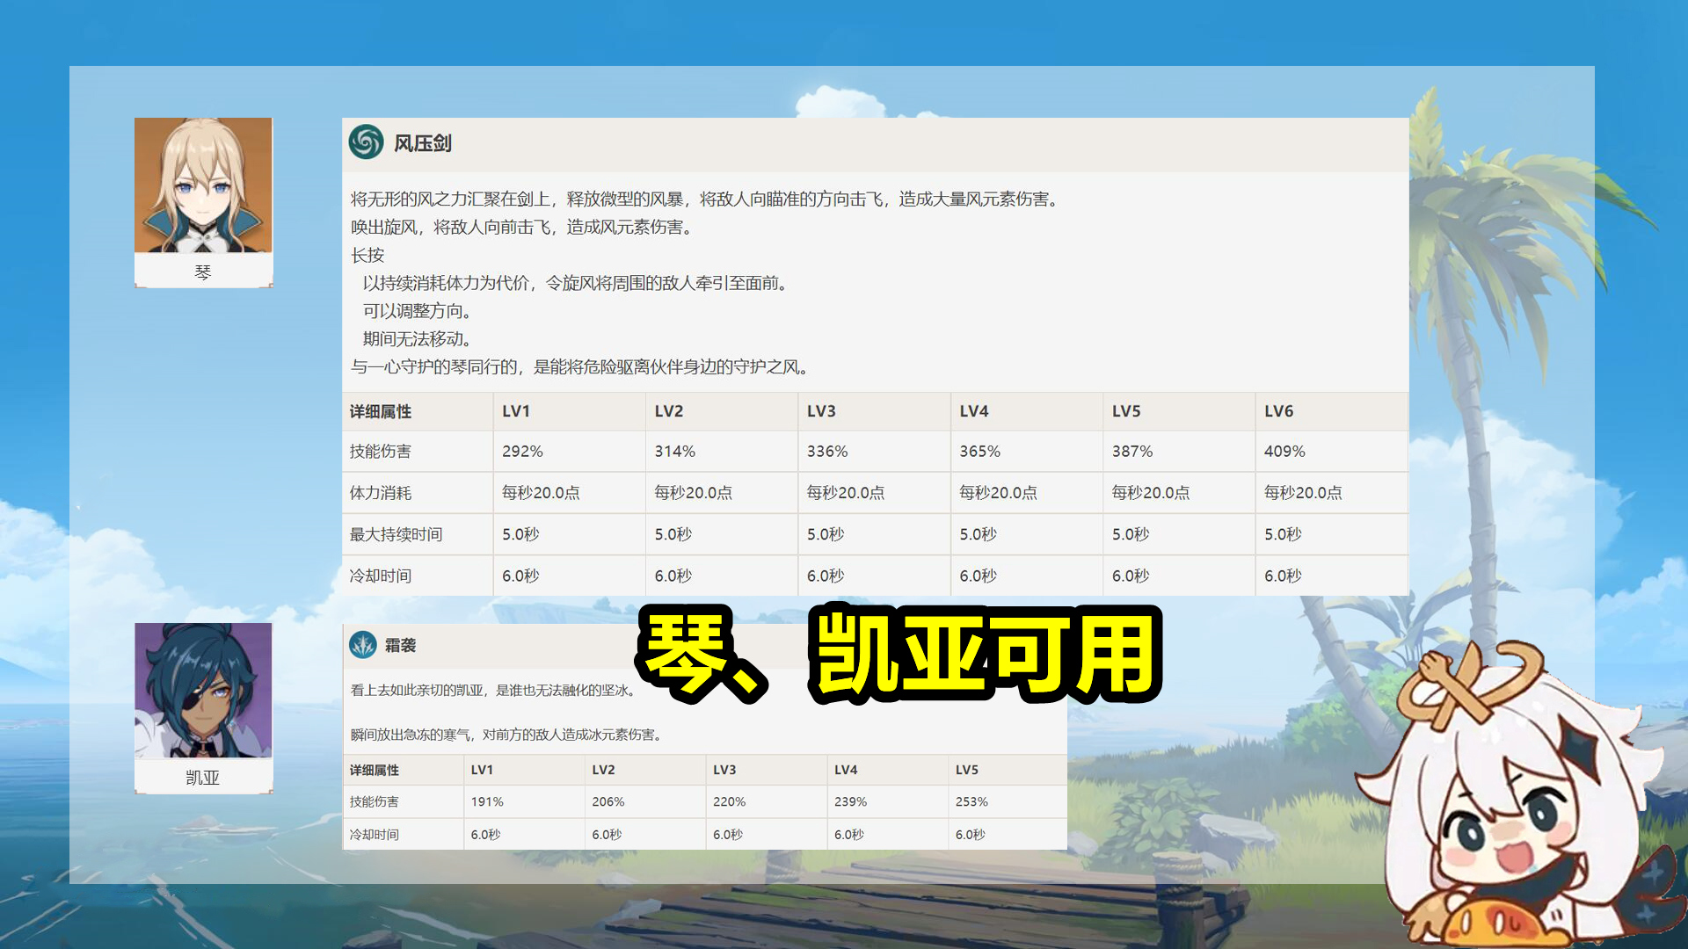The width and height of the screenshot is (1688, 949).
Task: Click the 长按 line in skill description
Action: (367, 255)
